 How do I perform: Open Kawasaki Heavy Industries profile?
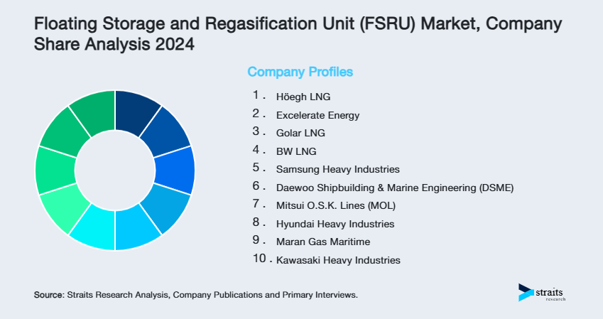click(x=337, y=261)
